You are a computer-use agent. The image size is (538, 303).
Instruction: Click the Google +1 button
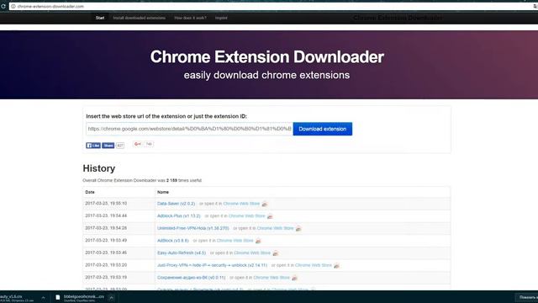pos(138,144)
